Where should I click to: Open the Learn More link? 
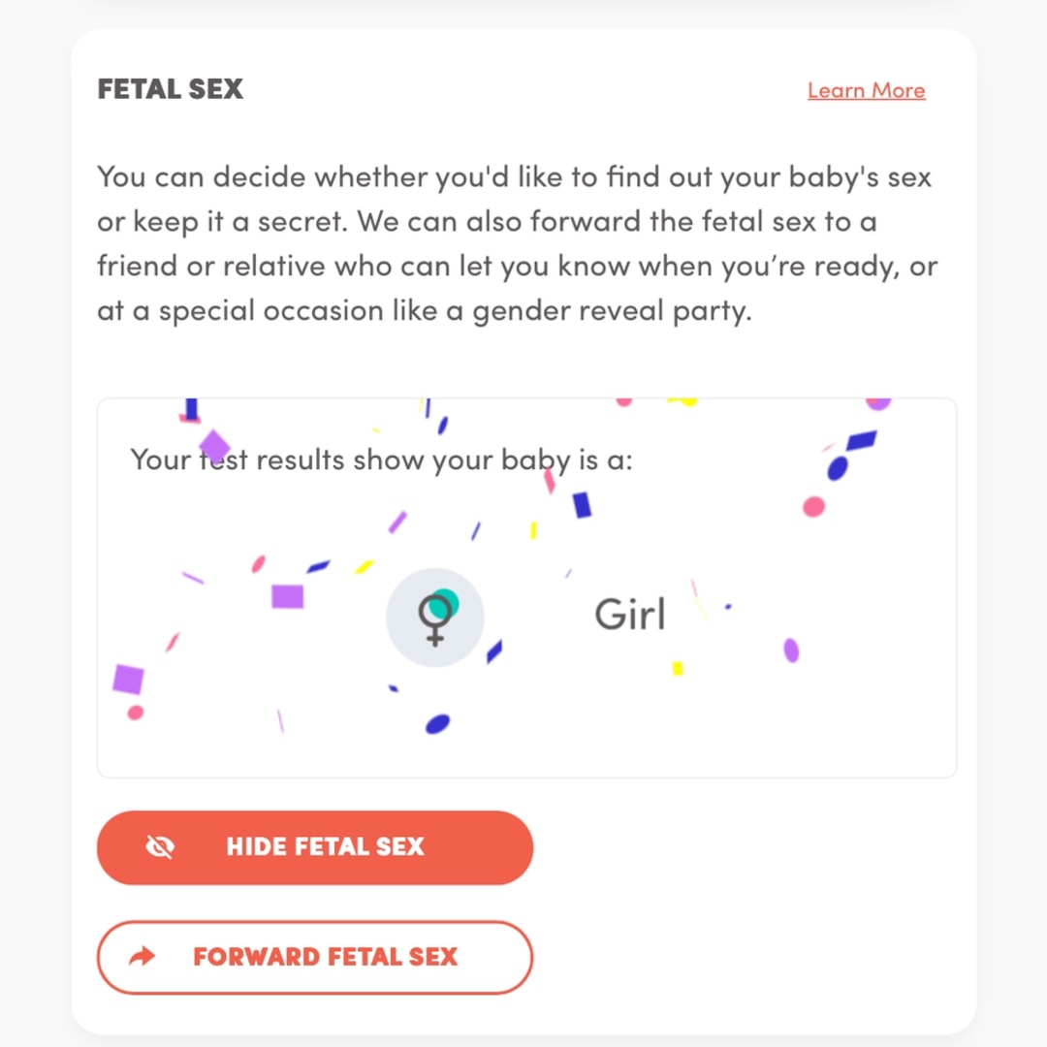coord(866,90)
